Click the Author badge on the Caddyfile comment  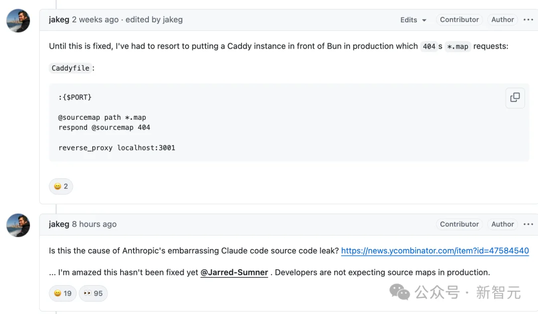coord(502,20)
